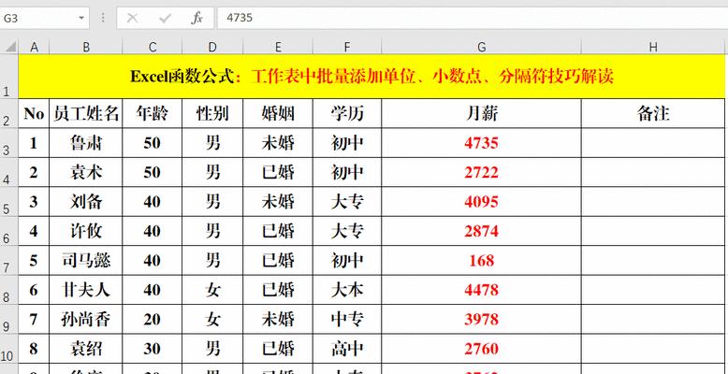Click the 未婚 cell in 鲁肃 row
Image resolution: width=728 pixels, height=374 pixels.
tap(278, 143)
